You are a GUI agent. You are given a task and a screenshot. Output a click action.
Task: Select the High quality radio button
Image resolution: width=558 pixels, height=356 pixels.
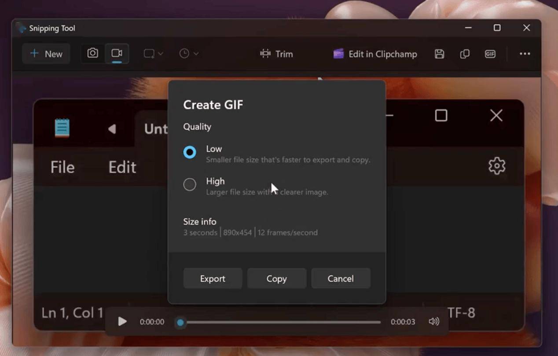click(x=190, y=184)
